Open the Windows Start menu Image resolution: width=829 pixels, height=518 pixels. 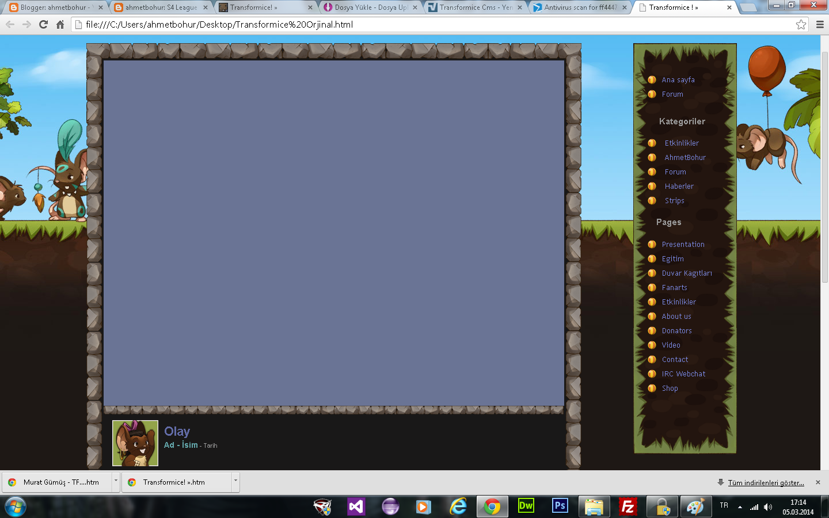click(16, 507)
